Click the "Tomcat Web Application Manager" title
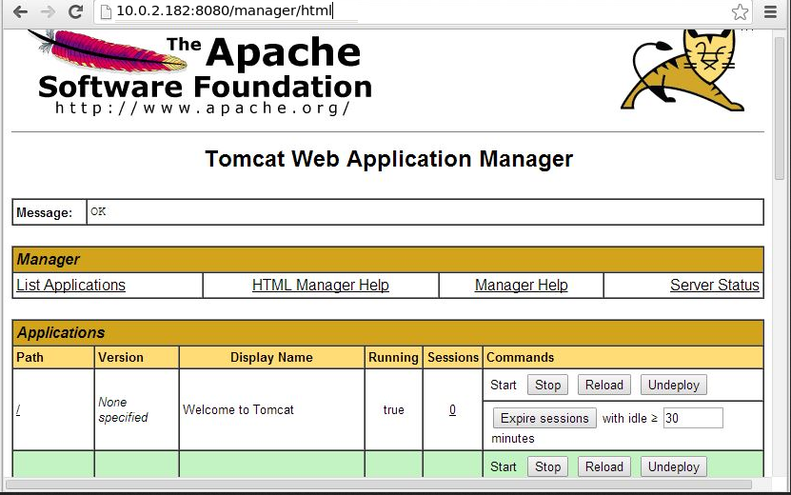Viewport: 791px width, 495px height. click(x=388, y=159)
